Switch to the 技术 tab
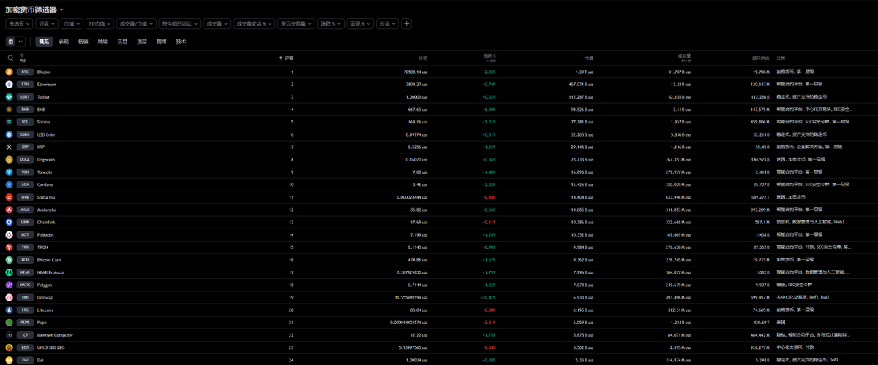This screenshot has height=365, width=878. [x=181, y=42]
